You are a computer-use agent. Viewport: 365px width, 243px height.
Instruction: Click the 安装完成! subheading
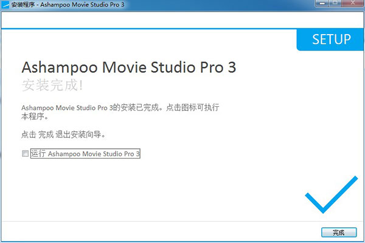click(x=51, y=84)
